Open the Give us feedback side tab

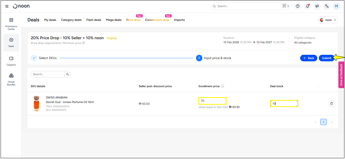[x=341, y=75]
